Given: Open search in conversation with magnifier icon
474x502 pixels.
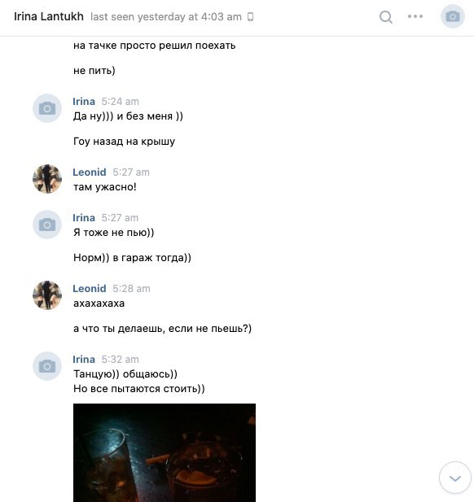Looking at the screenshot, I should click(386, 17).
